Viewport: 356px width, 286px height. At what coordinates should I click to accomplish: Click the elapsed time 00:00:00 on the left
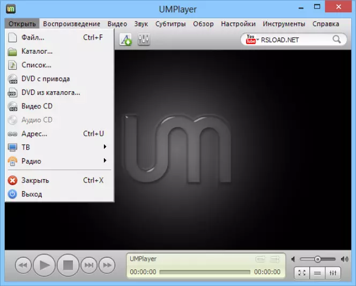(x=143, y=272)
